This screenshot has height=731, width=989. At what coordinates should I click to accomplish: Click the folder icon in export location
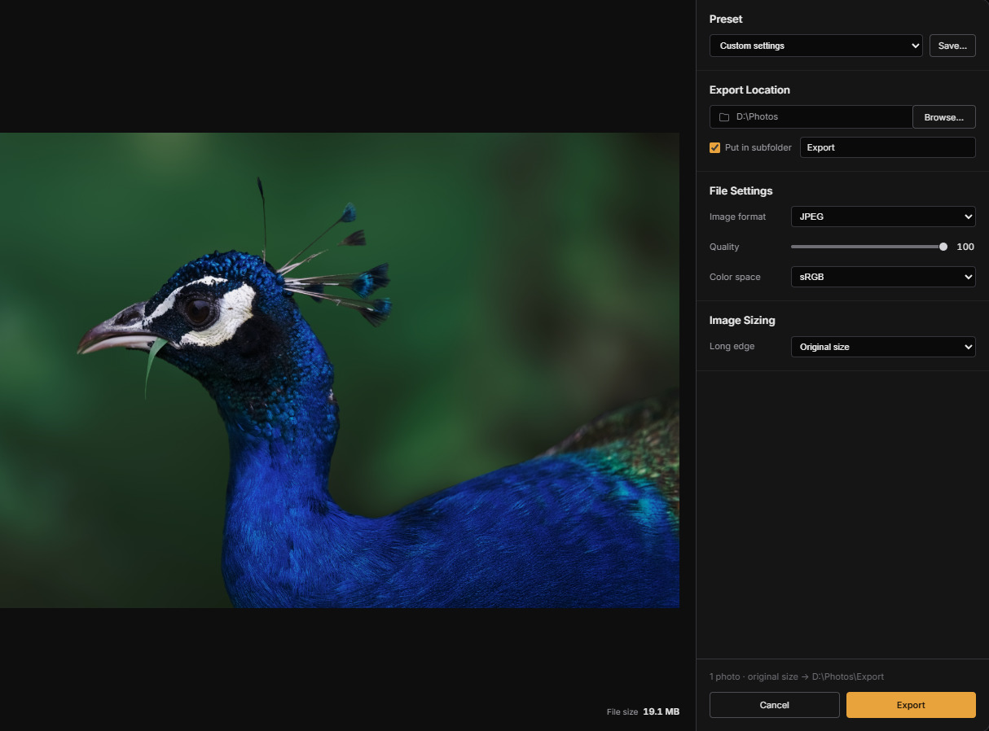coord(723,117)
